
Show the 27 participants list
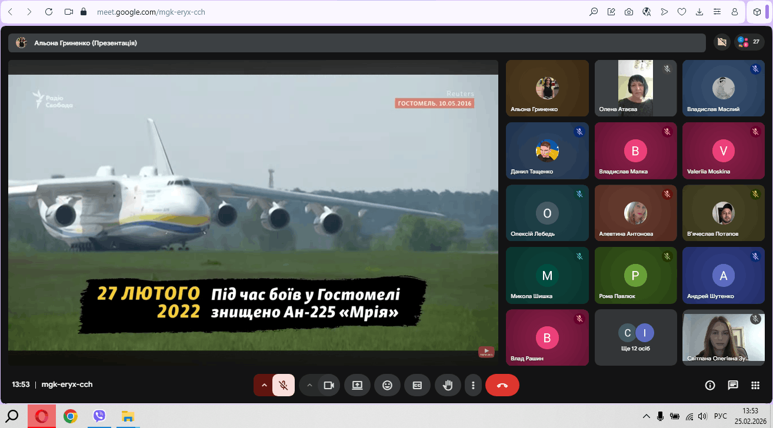(x=749, y=42)
